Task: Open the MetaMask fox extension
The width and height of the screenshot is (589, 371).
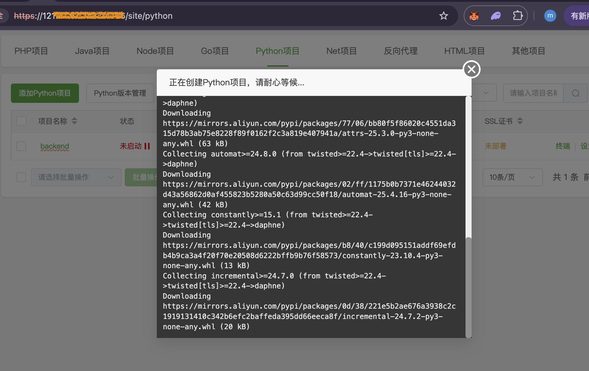Action: tap(474, 16)
